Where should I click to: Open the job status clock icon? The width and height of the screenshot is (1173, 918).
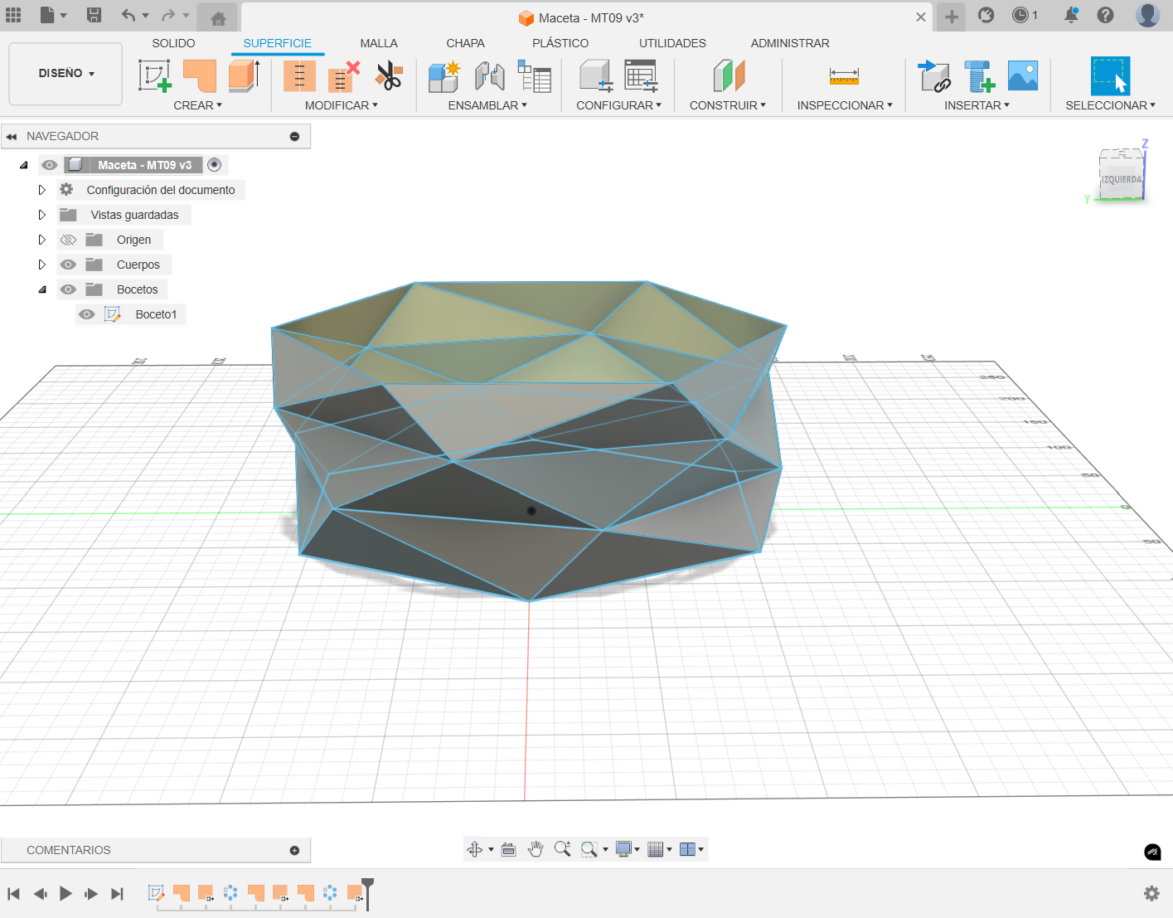pyautogui.click(x=1020, y=15)
